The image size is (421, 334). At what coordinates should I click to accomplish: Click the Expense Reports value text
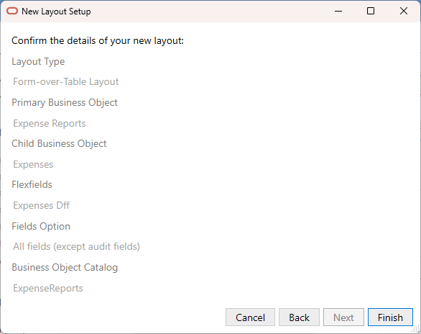[50, 123]
